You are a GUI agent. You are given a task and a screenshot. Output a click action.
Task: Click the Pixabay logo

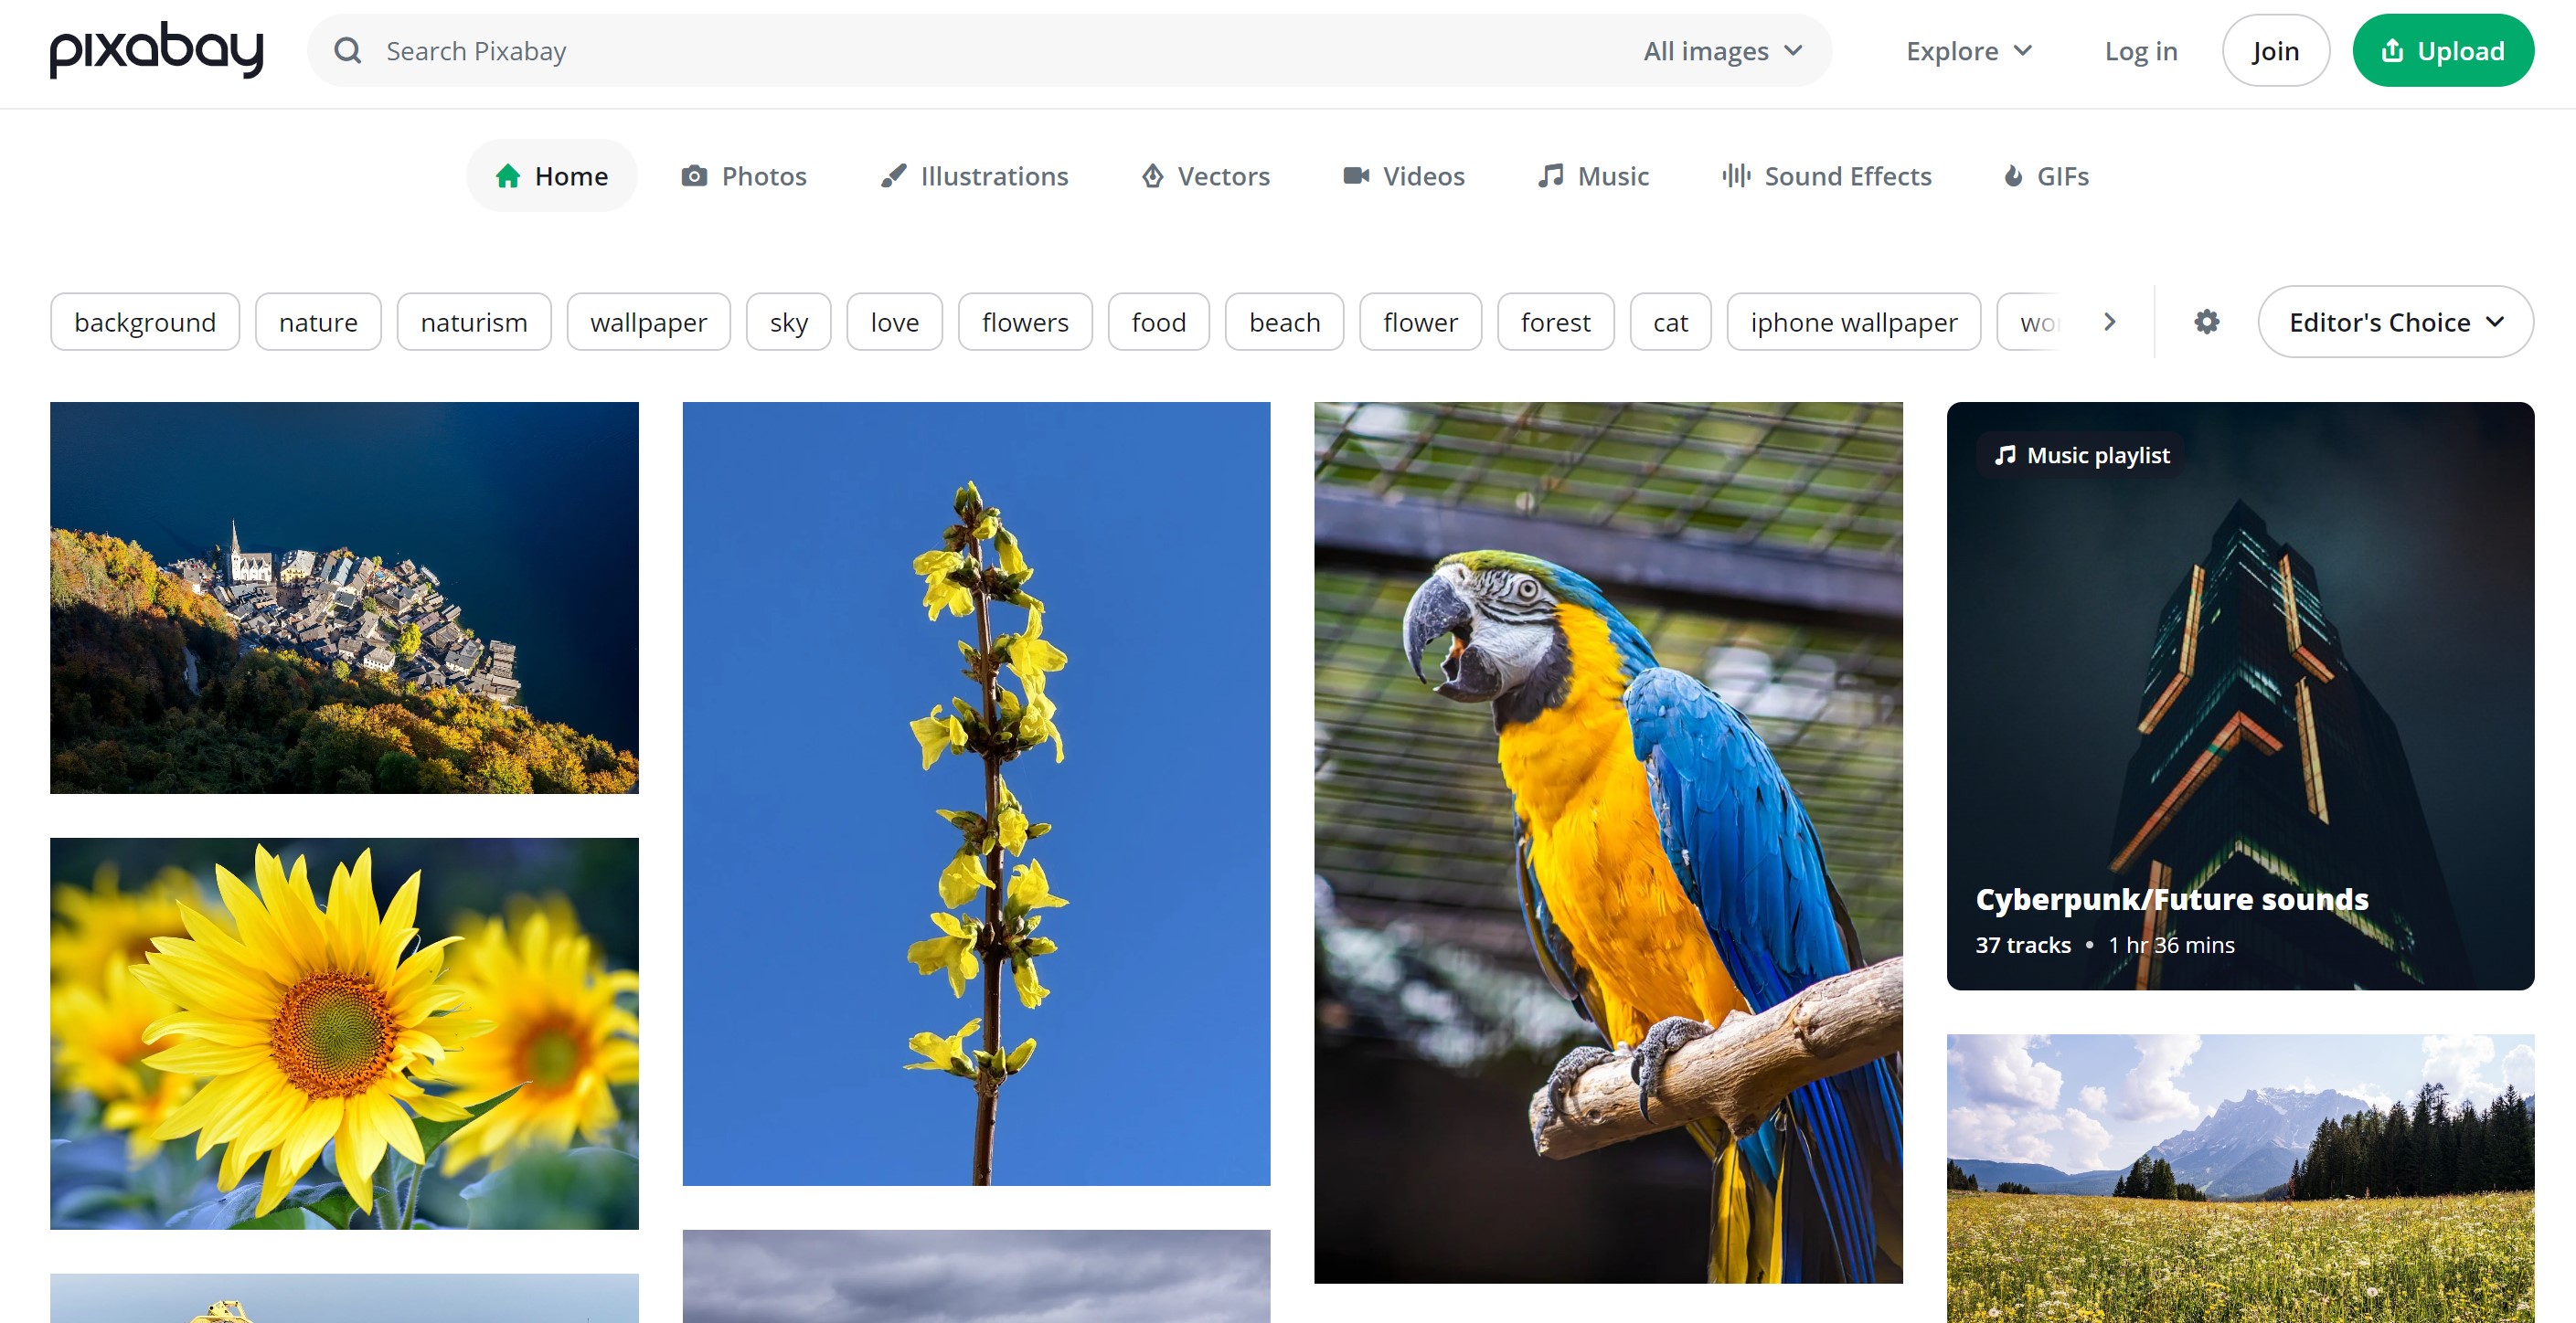pyautogui.click(x=156, y=50)
